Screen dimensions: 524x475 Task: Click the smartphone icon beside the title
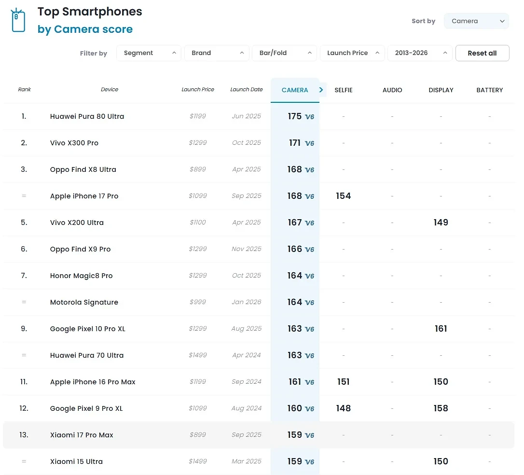tap(18, 20)
